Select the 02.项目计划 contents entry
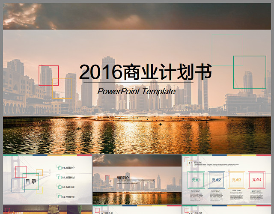Screen dimensions: 274x214 [x=68, y=178]
